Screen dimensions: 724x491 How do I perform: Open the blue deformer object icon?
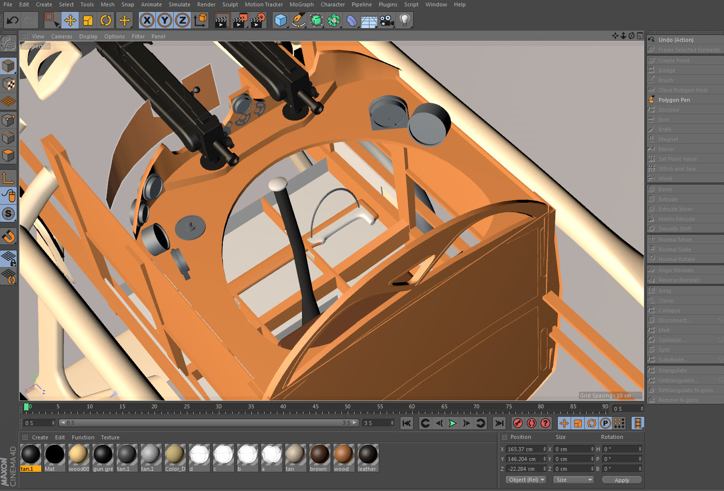(x=352, y=20)
